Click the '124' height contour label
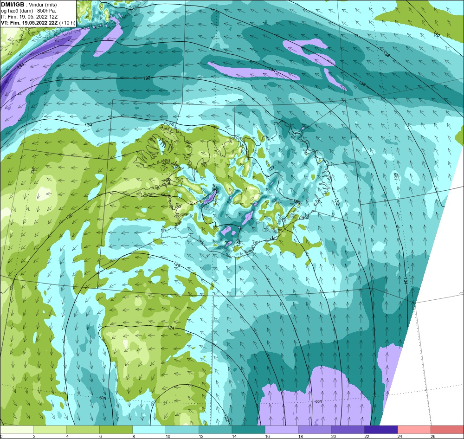The height and width of the screenshot is (439, 464). pyautogui.click(x=171, y=328)
